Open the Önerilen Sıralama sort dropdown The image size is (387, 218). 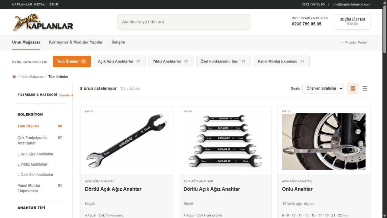point(323,88)
